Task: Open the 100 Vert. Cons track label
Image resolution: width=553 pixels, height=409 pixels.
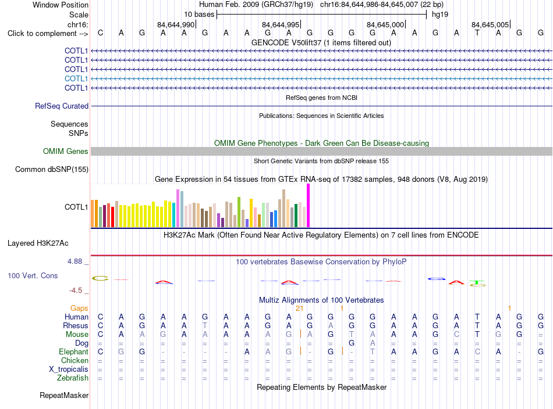Action: 33,275
